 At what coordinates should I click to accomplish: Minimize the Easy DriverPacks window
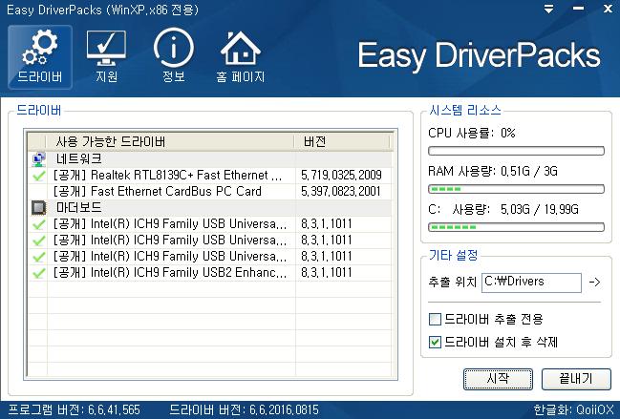[579, 10]
